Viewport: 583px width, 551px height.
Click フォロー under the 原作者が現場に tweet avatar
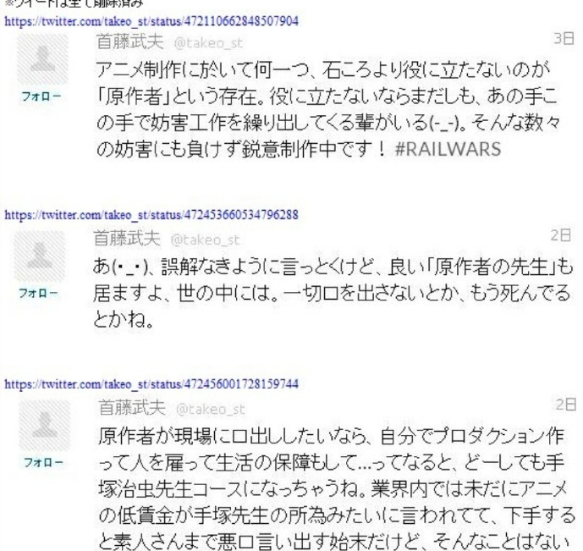click(43, 462)
